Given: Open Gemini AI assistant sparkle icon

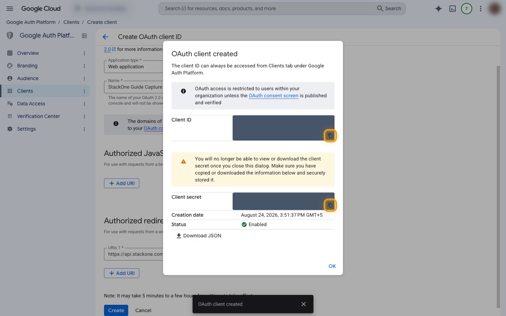Looking at the screenshot, I should pos(438,8).
